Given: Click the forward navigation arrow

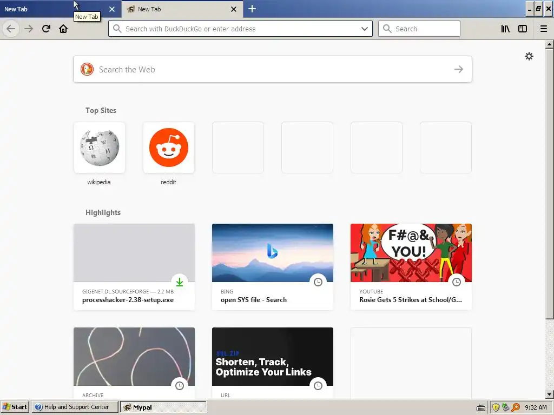Looking at the screenshot, I should pos(29,29).
